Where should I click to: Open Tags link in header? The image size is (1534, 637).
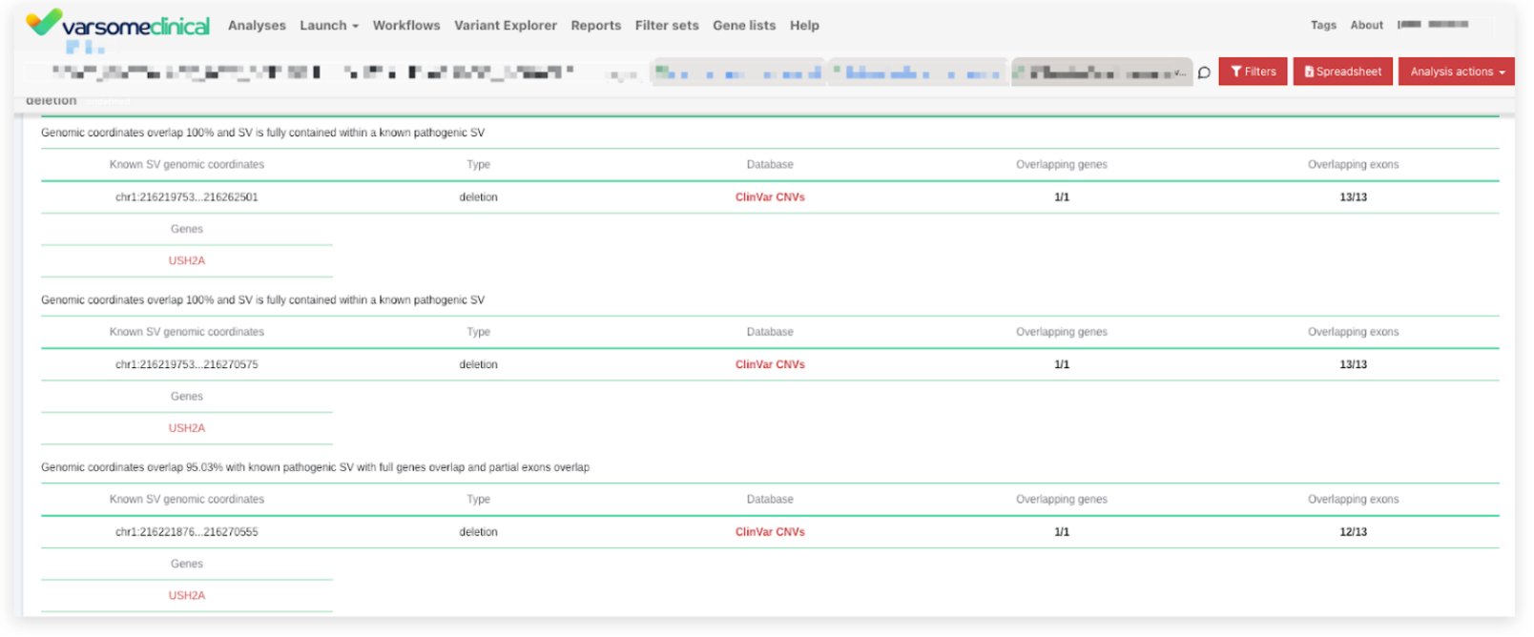1323,26
